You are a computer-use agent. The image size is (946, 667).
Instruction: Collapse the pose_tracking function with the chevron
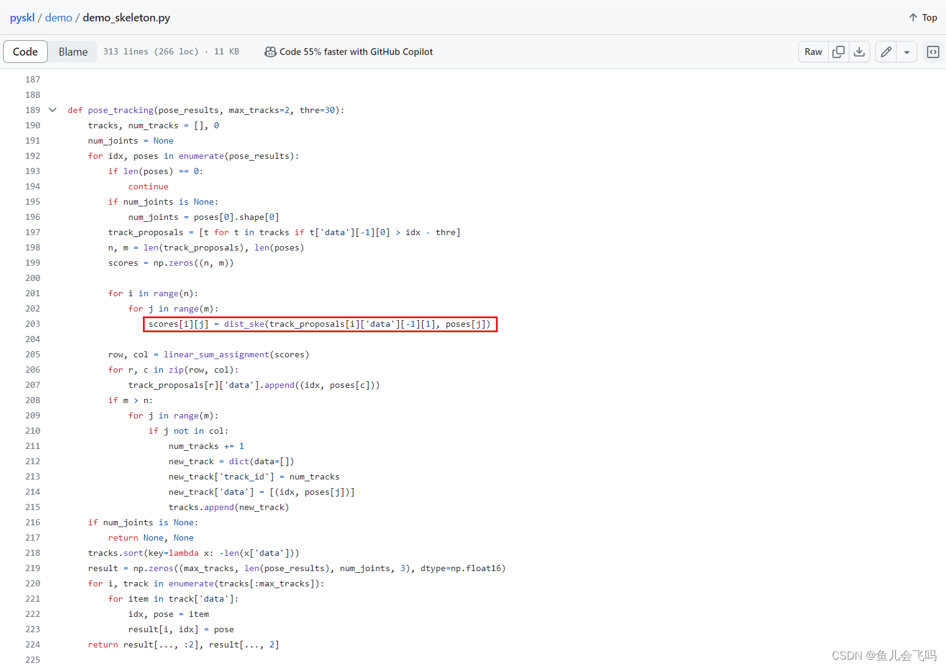pos(53,109)
